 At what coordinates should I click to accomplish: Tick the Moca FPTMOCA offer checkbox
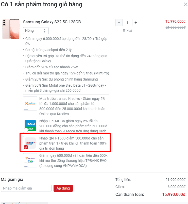(26, 130)
